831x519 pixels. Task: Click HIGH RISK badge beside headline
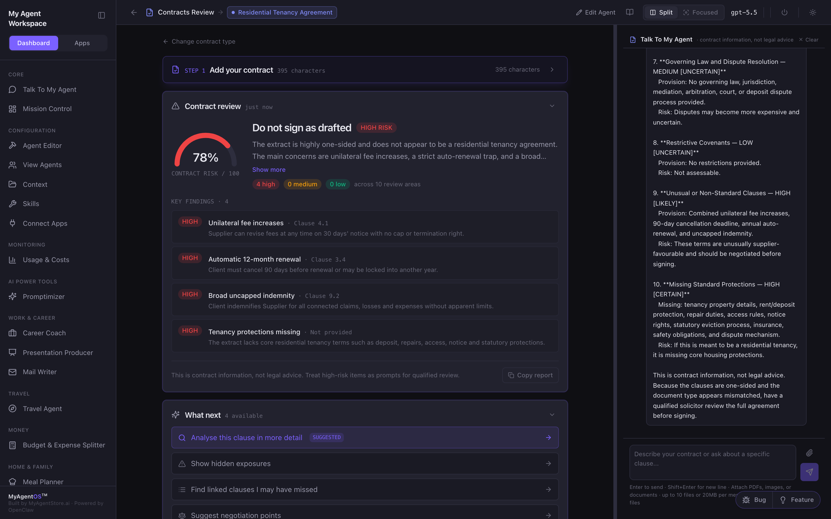[376, 128]
